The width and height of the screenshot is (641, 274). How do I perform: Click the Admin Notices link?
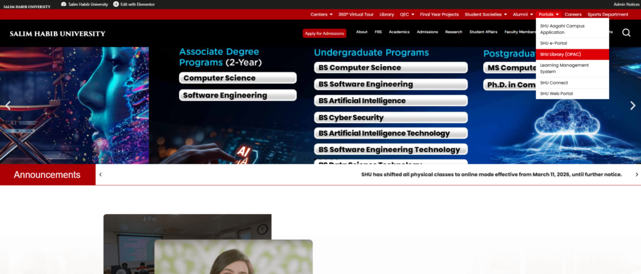click(x=627, y=4)
